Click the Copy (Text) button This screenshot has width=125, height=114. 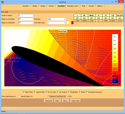click(75, 101)
